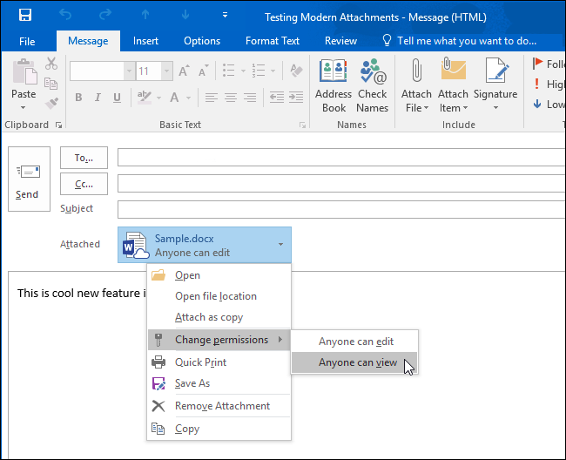The height and width of the screenshot is (460, 566).
Task: Click the Next Item down arrow
Action: click(185, 15)
